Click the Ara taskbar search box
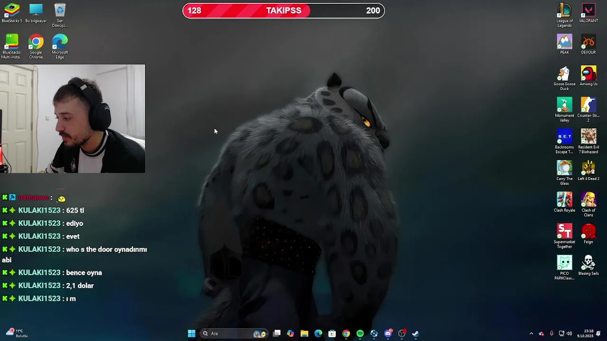 234,333
